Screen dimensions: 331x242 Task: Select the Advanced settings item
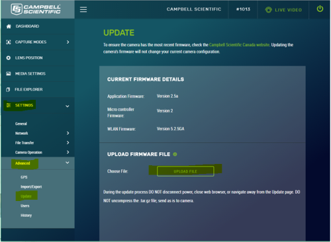tap(23, 163)
